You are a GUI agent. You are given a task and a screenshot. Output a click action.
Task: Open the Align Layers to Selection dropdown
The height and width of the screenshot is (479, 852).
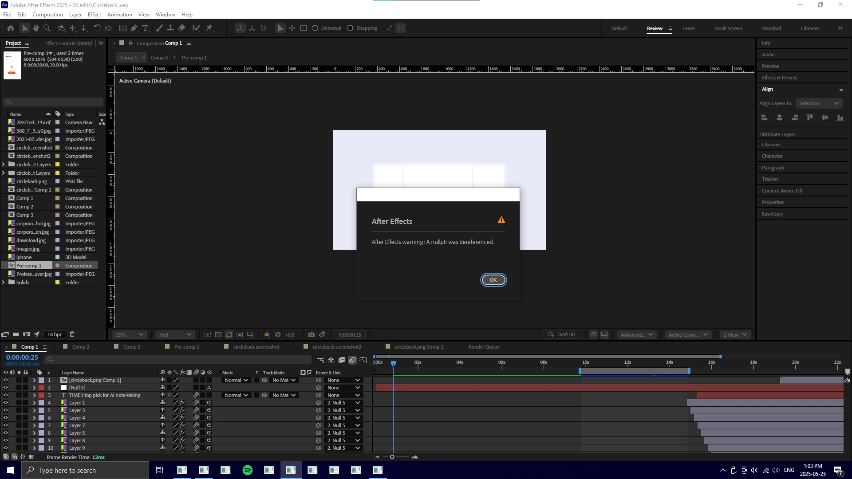click(x=819, y=103)
